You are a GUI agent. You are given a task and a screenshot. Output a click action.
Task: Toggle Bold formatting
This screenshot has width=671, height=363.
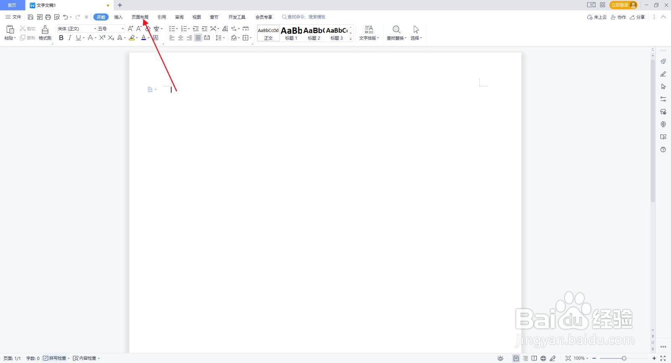tap(61, 38)
